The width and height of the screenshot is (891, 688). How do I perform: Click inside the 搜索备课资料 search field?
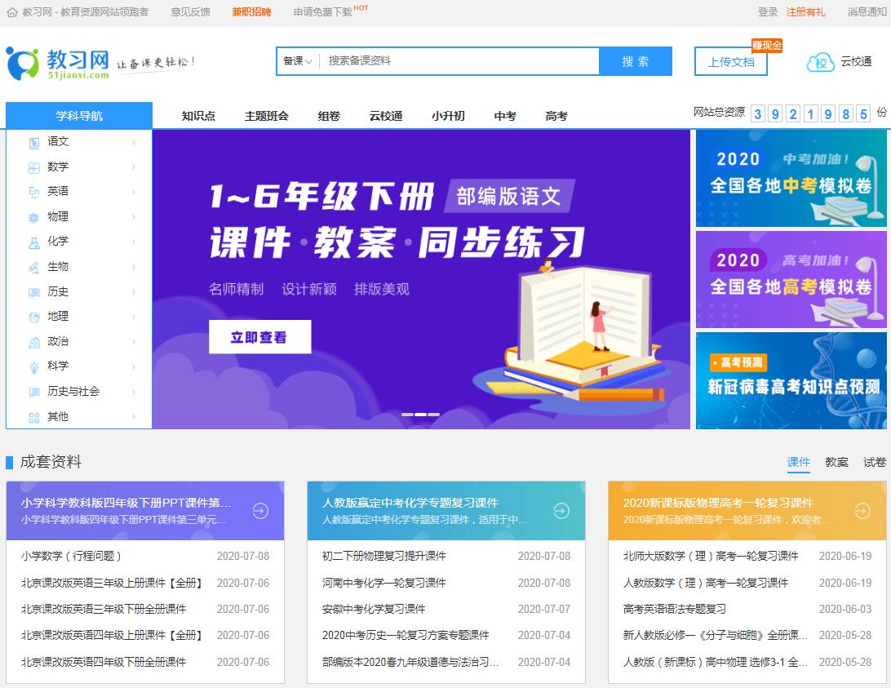click(449, 61)
